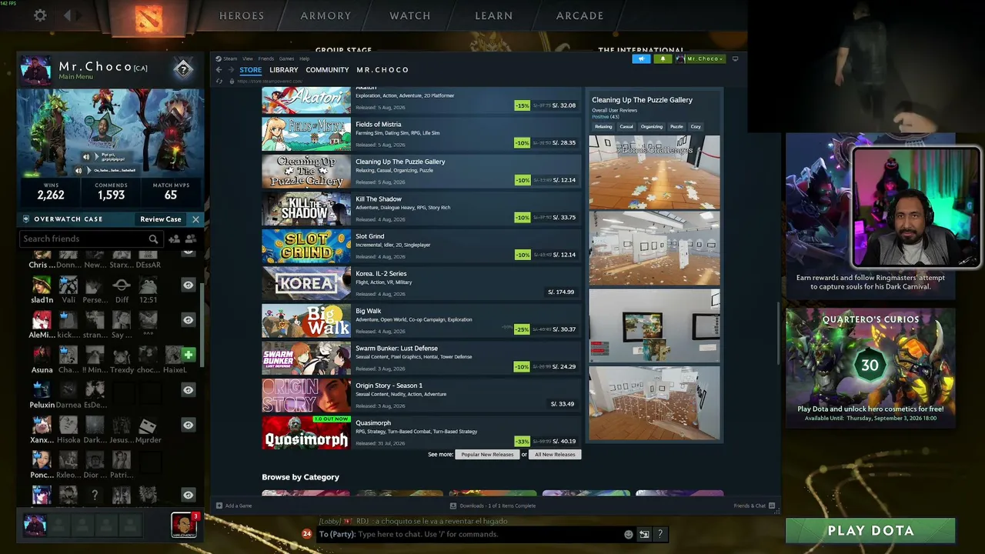Click the Steam Big Picture display icon
Screen dimensions: 985x554
click(x=735, y=58)
